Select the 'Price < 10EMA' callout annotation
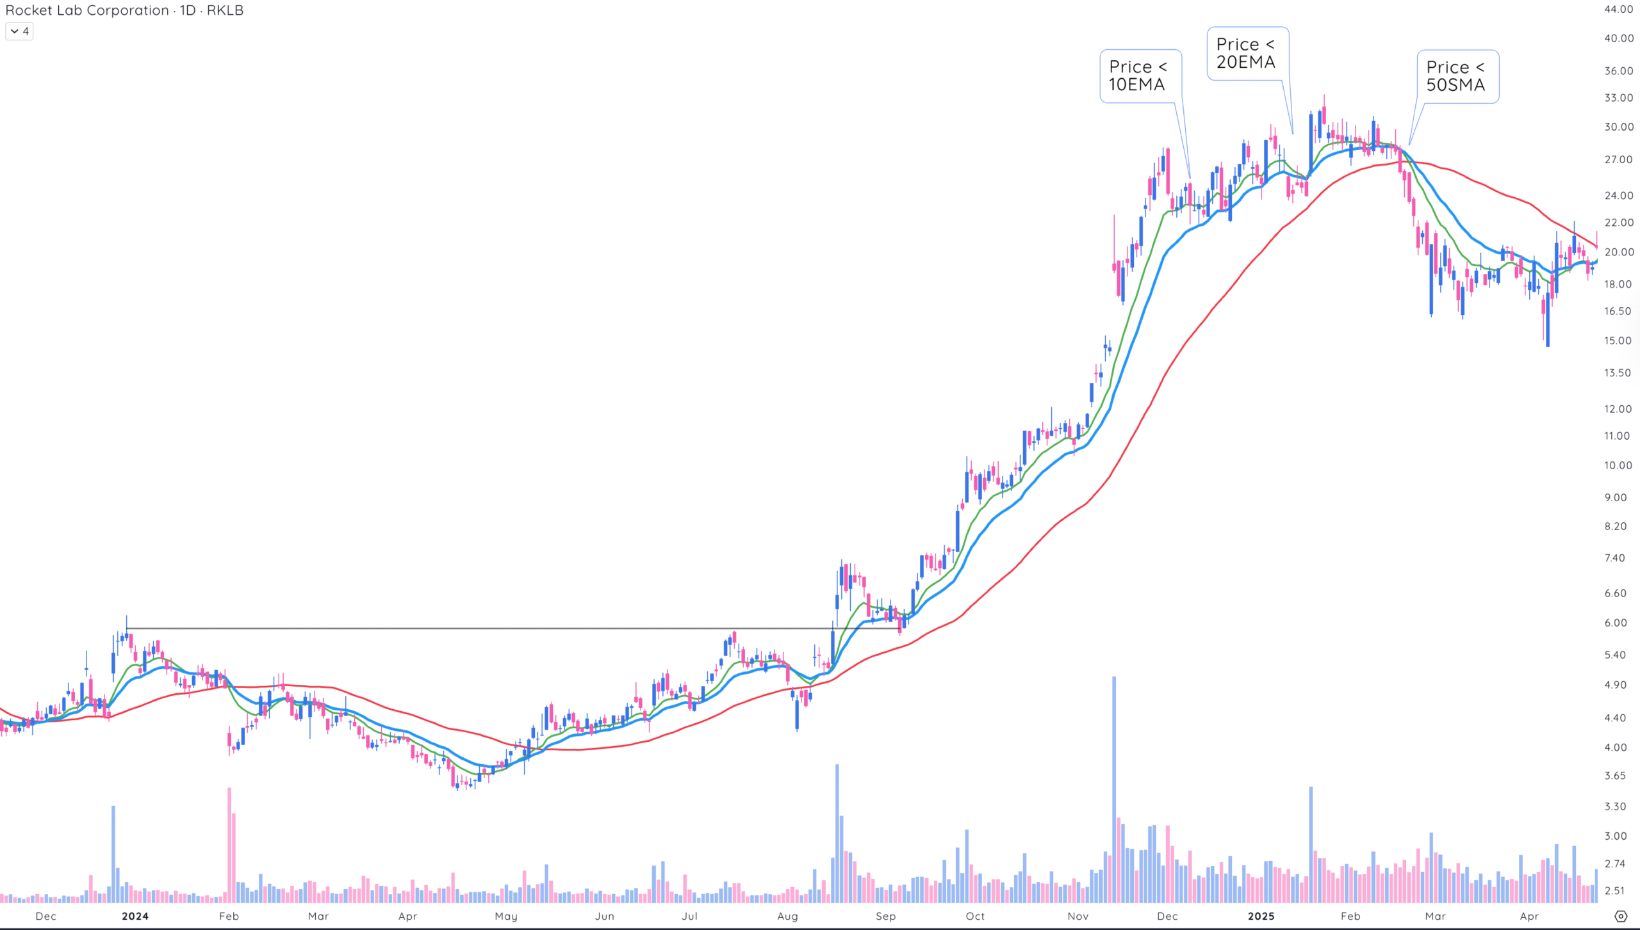Screen dimensions: 1640x930 click(x=1140, y=76)
